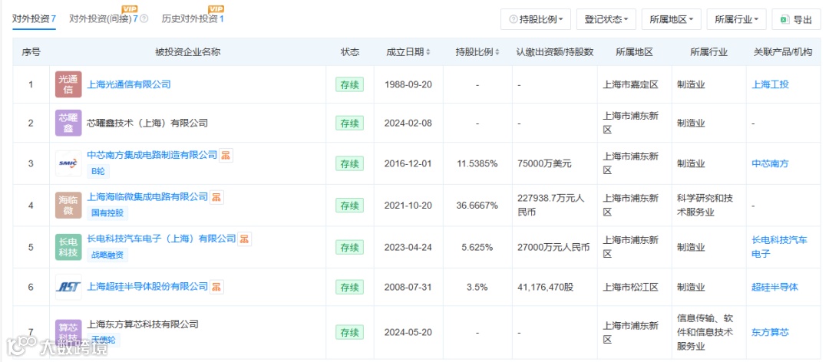Screen dimensions: 829x362
Task: Click 海临微 company logo icon
Action: pyautogui.click(x=68, y=205)
